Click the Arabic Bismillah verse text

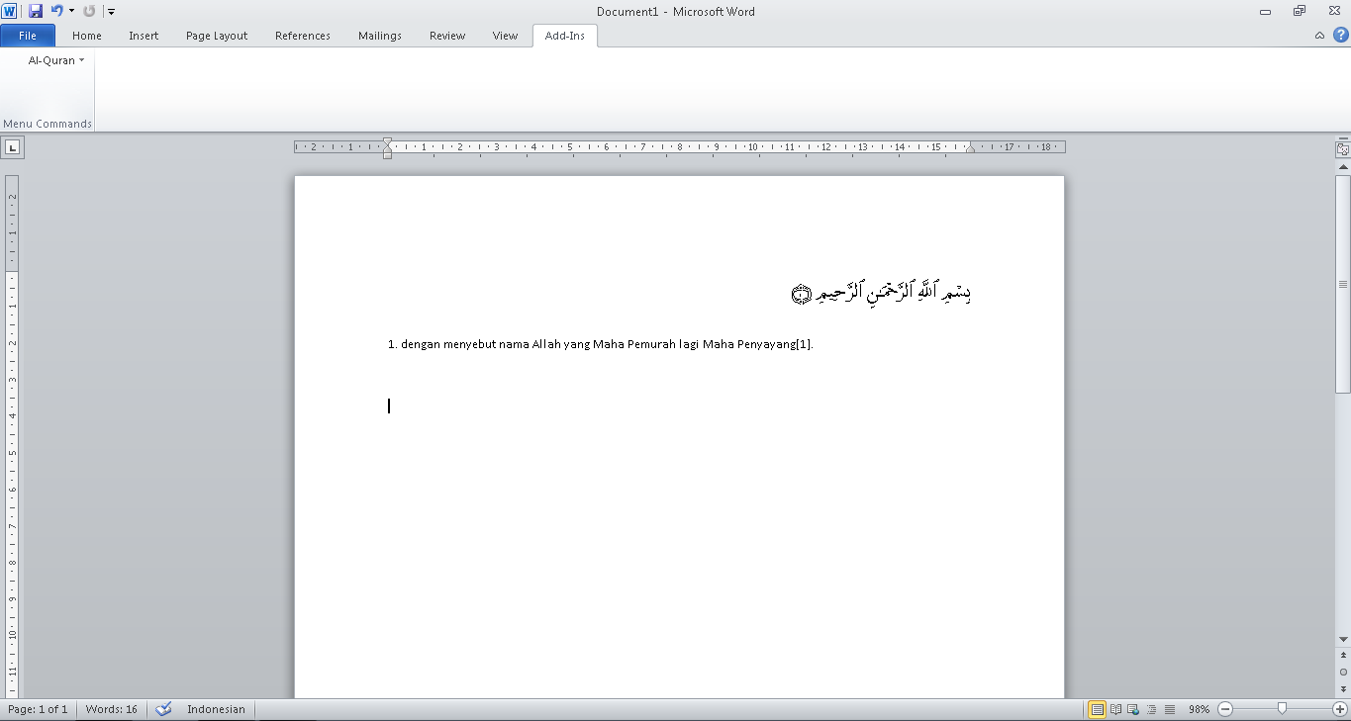coord(893,293)
